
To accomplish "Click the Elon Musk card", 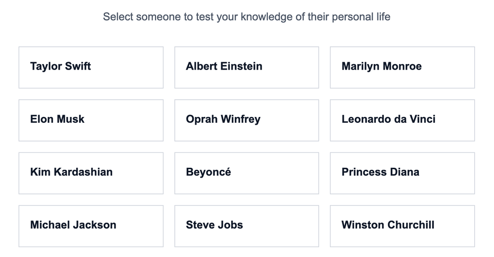I will [x=91, y=120].
